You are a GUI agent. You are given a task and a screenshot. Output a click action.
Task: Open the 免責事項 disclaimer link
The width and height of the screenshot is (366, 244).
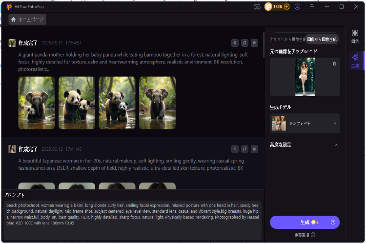click(305, 235)
